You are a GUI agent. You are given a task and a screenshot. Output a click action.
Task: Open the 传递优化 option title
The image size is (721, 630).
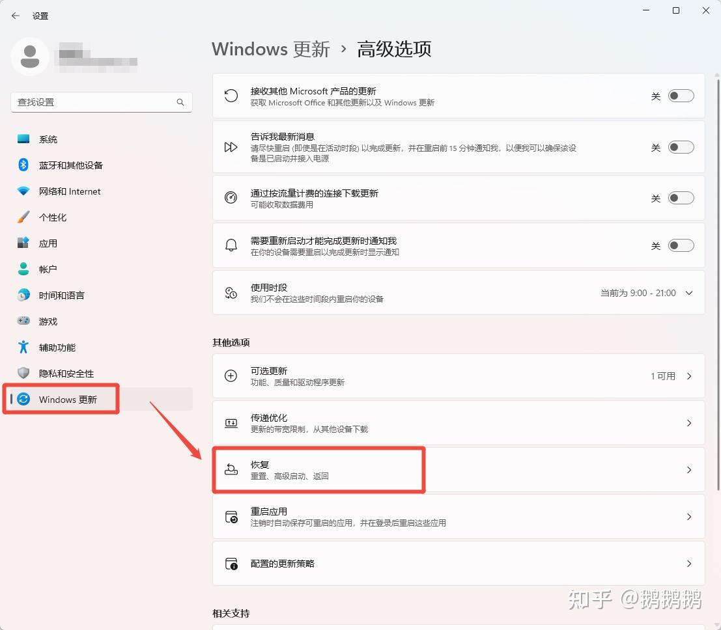(269, 418)
